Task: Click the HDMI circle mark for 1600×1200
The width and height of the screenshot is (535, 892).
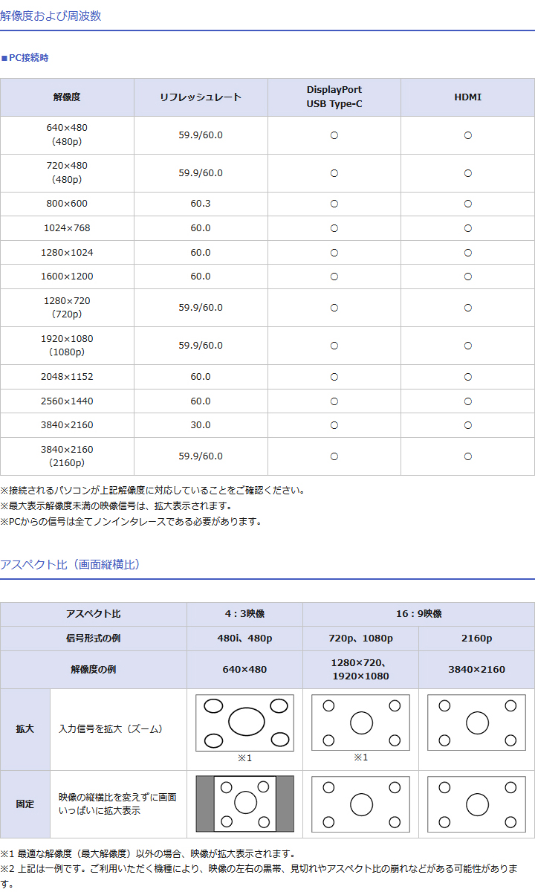Action: (x=468, y=277)
